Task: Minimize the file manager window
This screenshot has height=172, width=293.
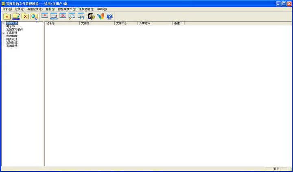Action: pyautogui.click(x=279, y=4)
